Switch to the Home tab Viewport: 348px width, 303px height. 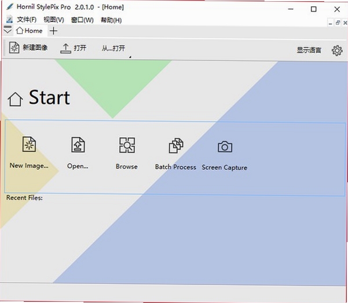pyautogui.click(x=30, y=31)
